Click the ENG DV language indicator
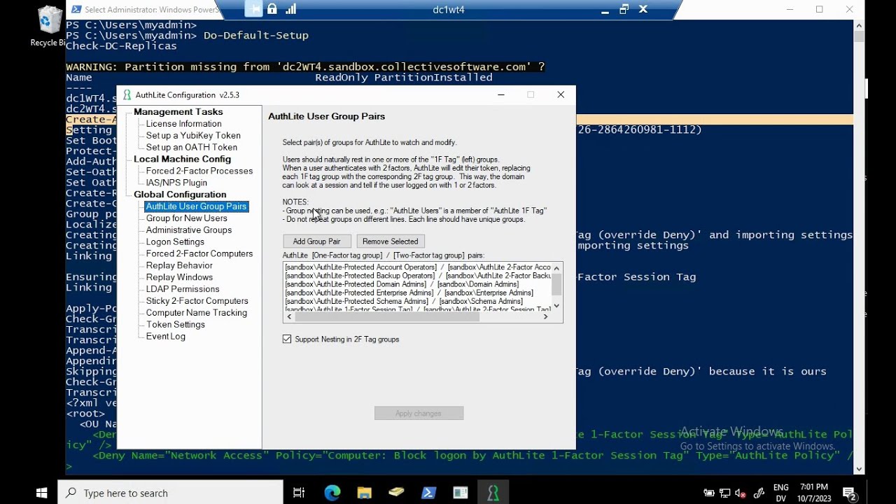This screenshot has width=896, height=504. (x=780, y=493)
